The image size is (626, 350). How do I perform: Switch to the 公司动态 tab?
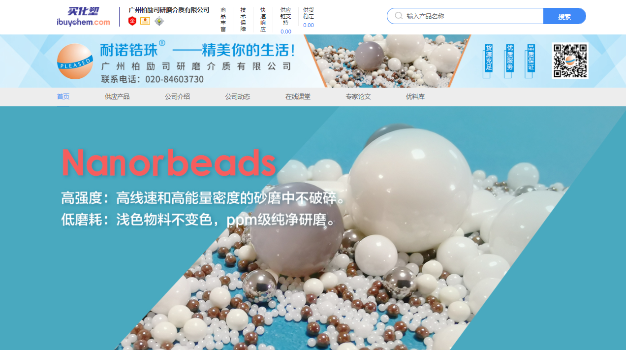click(x=238, y=96)
